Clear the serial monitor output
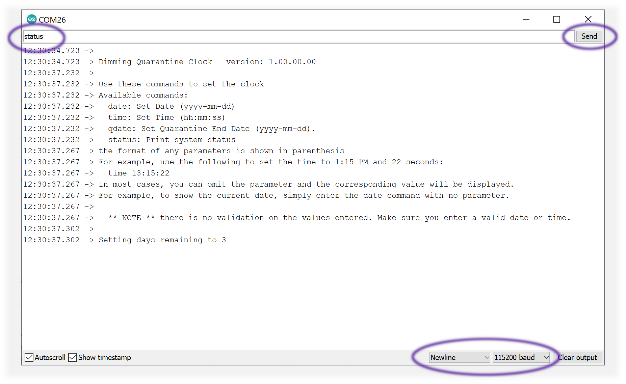The height and width of the screenshot is (384, 626). coord(577,357)
